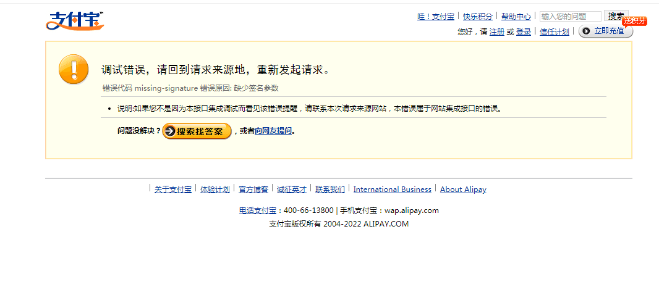This screenshot has height=308, width=659.
Task: Open 电话支付宝 link
Action: click(258, 210)
